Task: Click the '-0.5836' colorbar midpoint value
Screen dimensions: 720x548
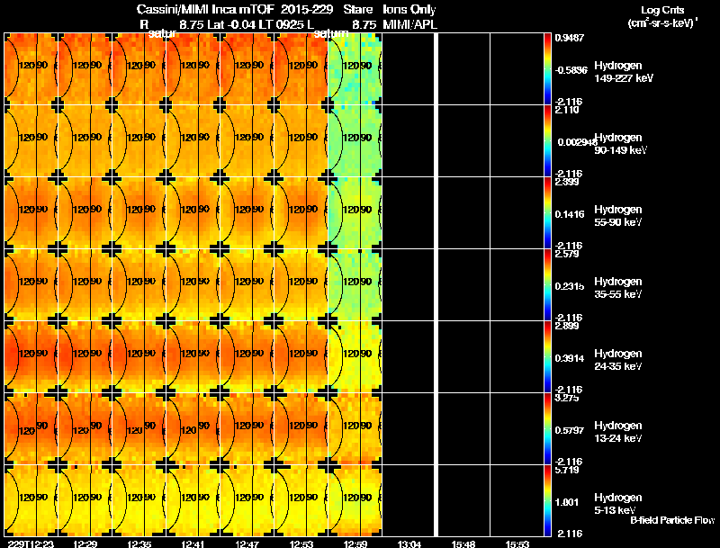Action: coord(571,70)
